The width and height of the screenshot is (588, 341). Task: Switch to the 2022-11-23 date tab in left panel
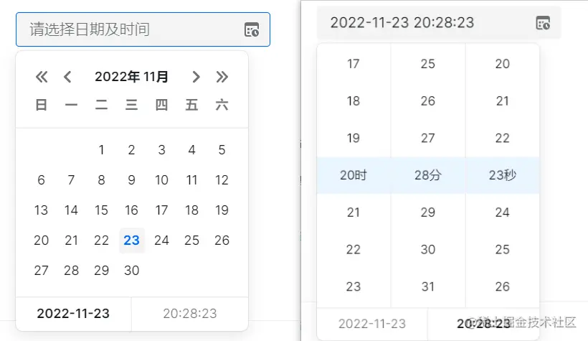coord(73,314)
